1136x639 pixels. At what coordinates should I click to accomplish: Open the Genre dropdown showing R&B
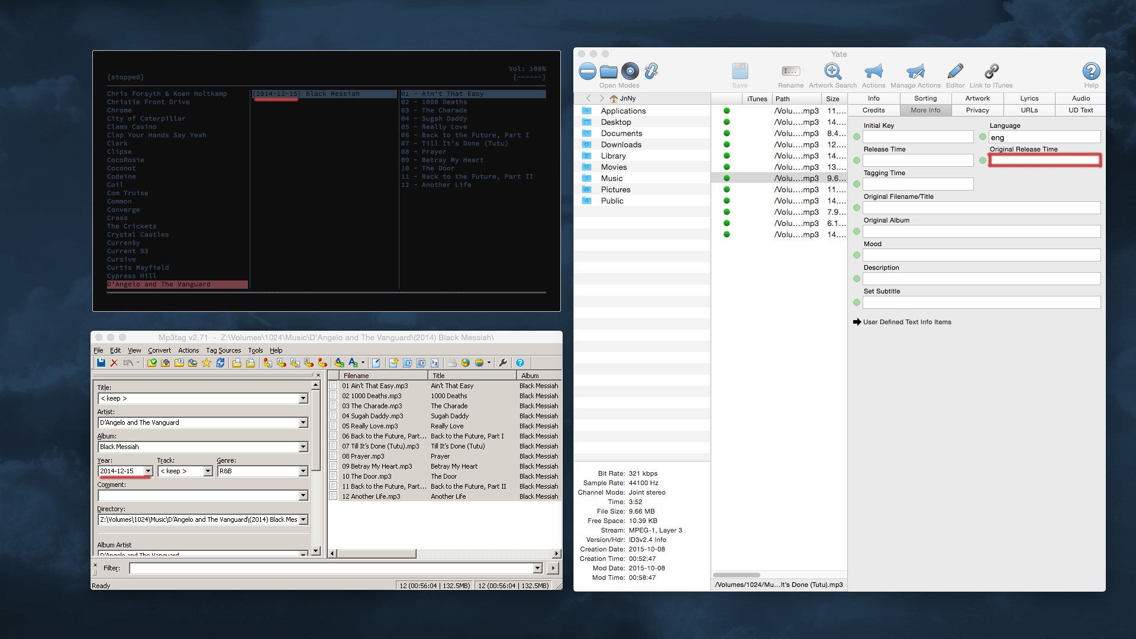coord(303,471)
